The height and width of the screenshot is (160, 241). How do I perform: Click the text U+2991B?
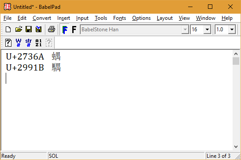(25, 67)
